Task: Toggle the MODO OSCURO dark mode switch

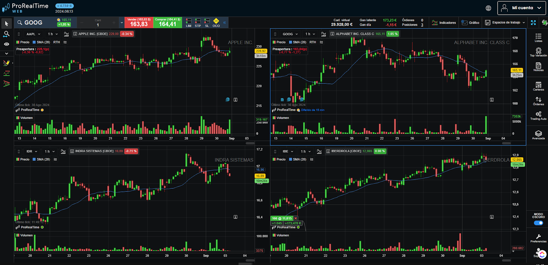Action: coord(538,223)
